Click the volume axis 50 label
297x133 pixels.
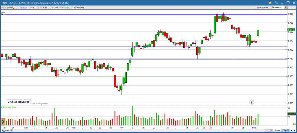[x=289, y=108]
